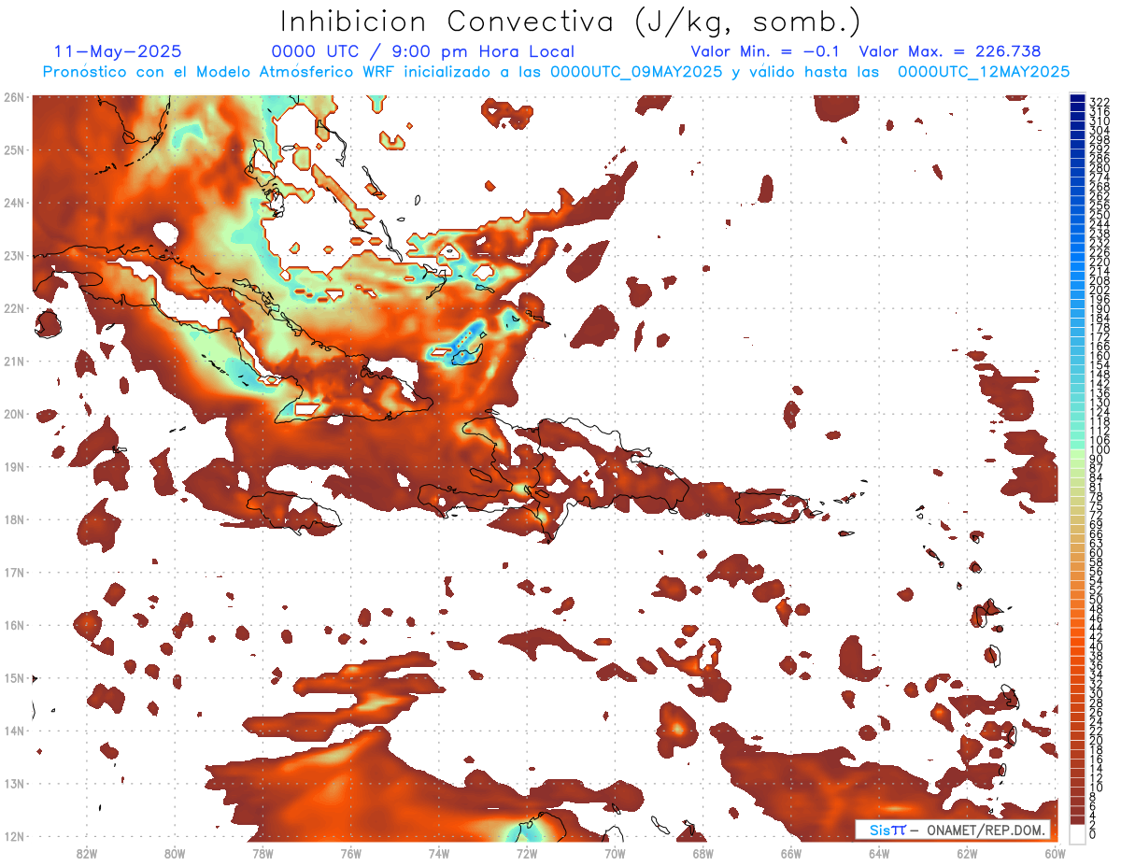1121x866 pixels.
Task: Click the '15N' latitude axis label
Action: point(13,677)
